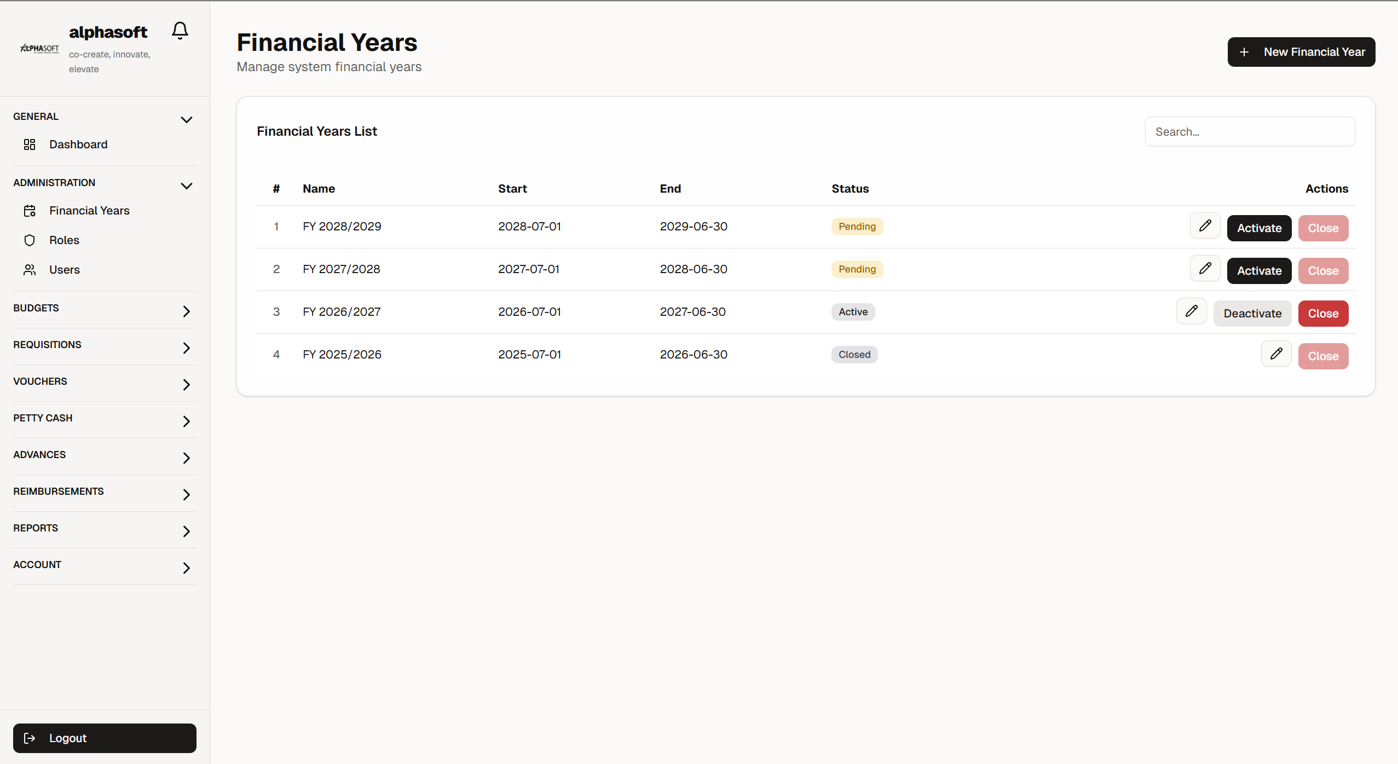Edit FY 2025/2026 with pencil icon
This screenshot has width=1398, height=764.
(1276, 354)
